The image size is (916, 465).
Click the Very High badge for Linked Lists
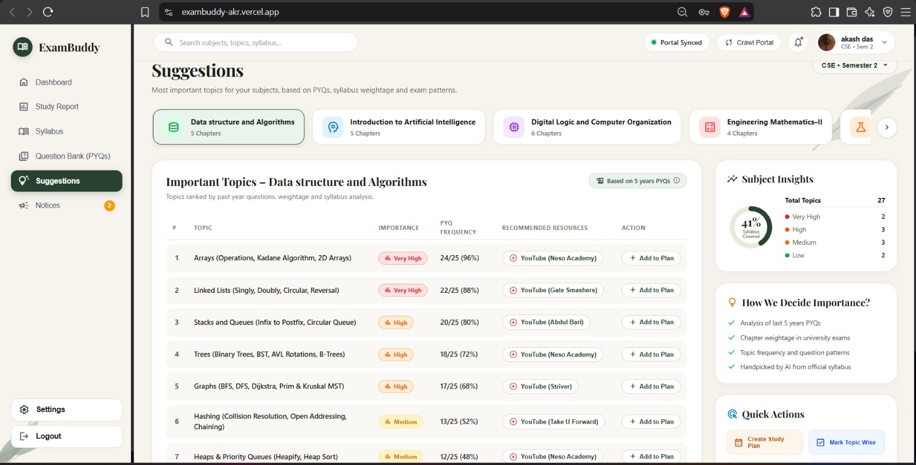tap(404, 290)
